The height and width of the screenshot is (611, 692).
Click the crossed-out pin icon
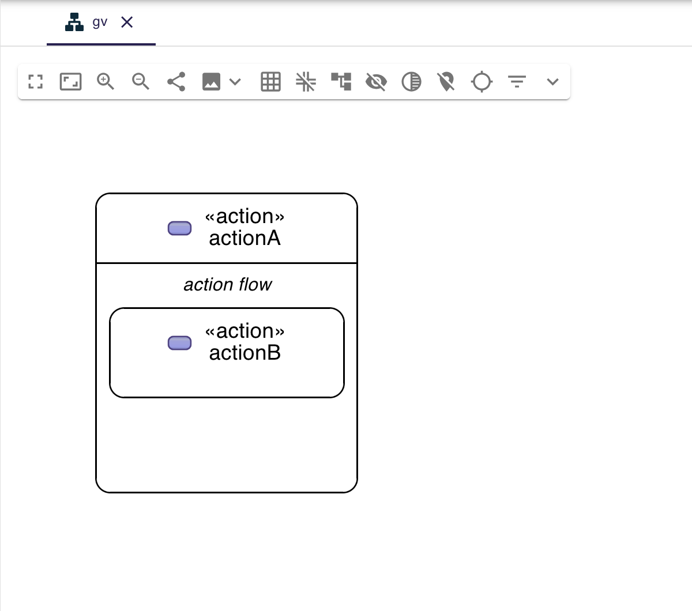[446, 82]
